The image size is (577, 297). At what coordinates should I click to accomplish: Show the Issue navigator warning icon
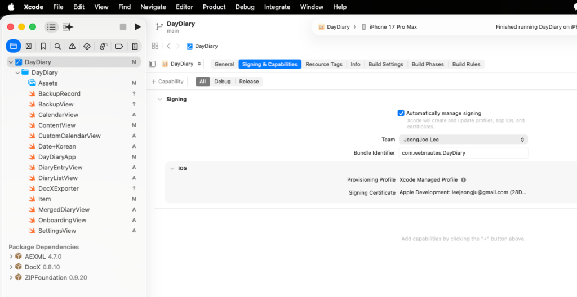pos(72,46)
